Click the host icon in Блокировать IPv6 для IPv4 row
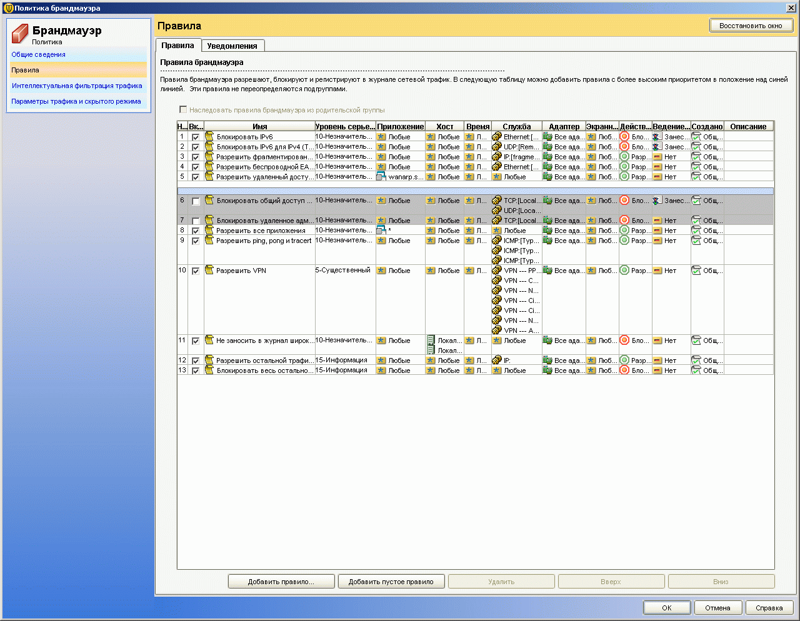800x621 pixels. (431, 146)
